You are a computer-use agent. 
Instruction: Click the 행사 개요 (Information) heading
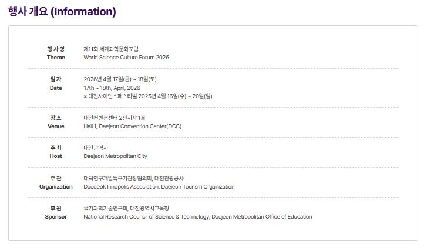click(62, 12)
